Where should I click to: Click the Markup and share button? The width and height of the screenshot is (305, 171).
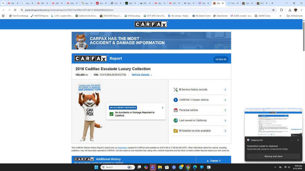point(273,156)
